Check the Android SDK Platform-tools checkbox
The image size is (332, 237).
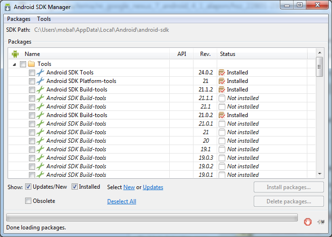pyautogui.click(x=32, y=81)
